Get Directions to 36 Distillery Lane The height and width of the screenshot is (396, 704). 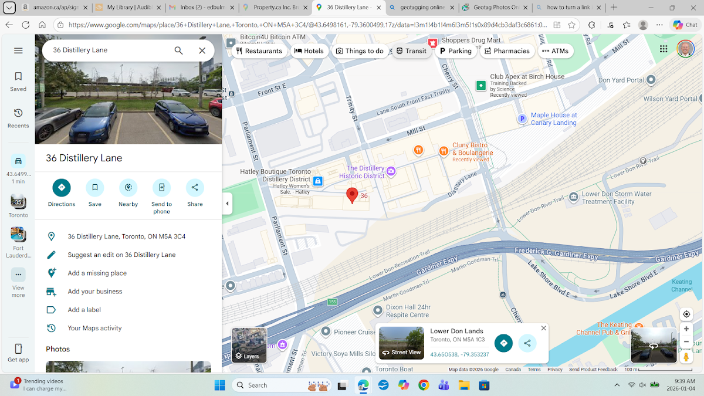pos(62,193)
